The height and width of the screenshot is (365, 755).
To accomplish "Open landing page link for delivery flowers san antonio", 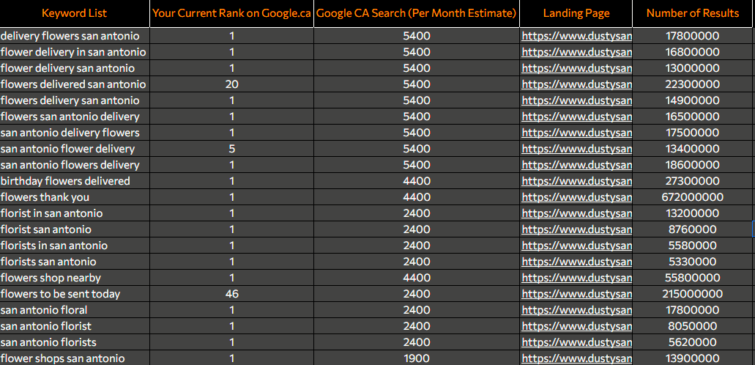I will pos(576,36).
